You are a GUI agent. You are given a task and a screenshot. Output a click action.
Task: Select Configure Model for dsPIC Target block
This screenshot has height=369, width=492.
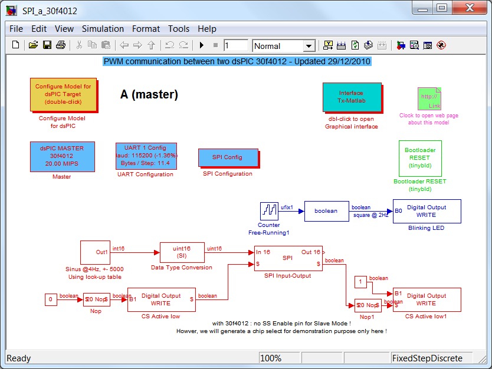64,95
